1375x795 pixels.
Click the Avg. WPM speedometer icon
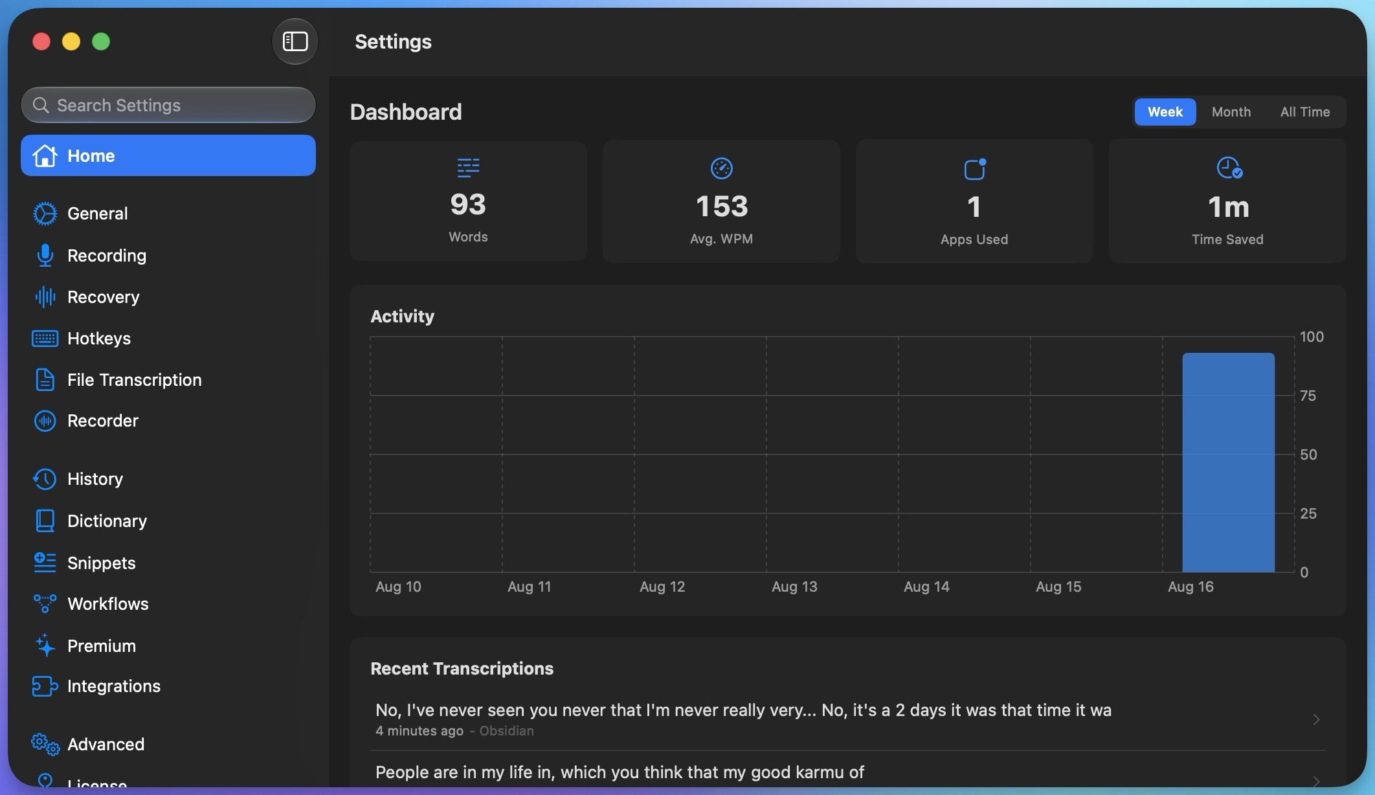(x=721, y=168)
